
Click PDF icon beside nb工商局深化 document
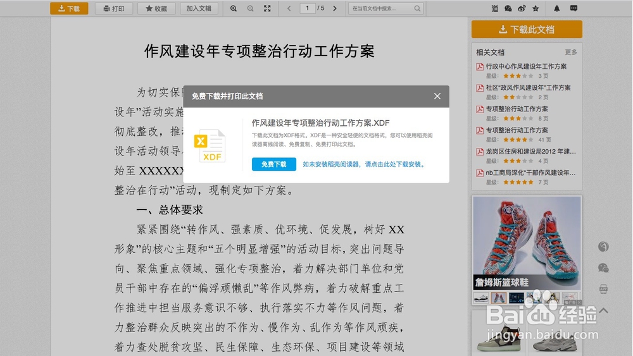(x=480, y=173)
